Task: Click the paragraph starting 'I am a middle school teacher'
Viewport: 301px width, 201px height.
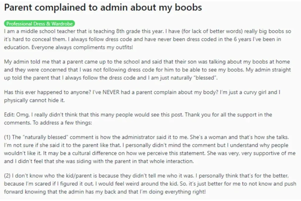Action: (148, 39)
